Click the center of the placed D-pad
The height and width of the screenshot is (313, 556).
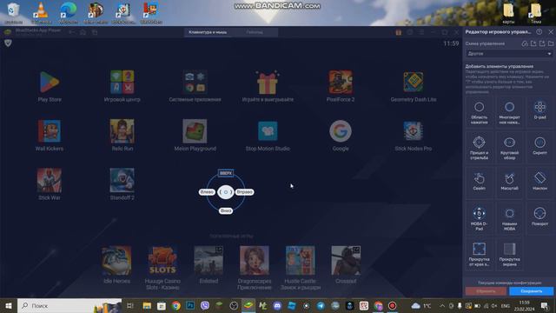click(226, 192)
